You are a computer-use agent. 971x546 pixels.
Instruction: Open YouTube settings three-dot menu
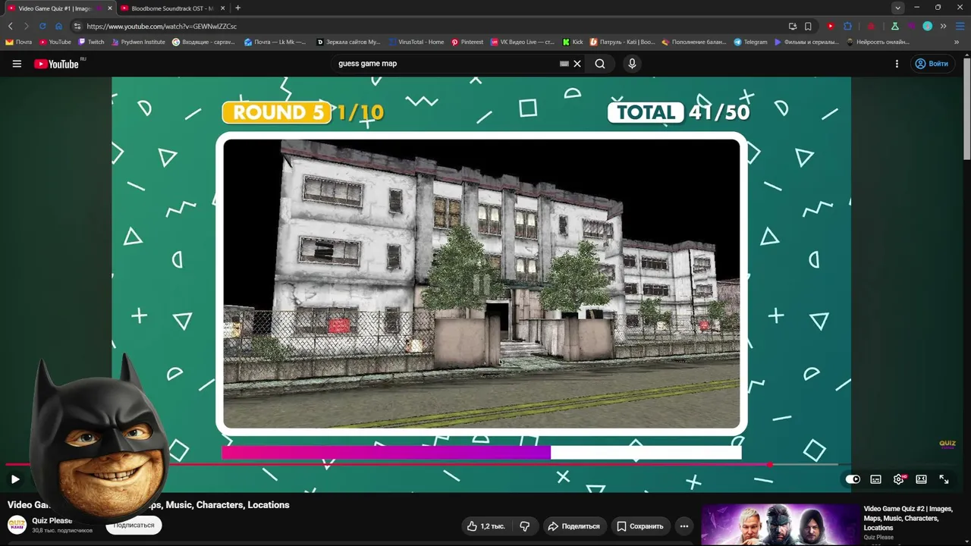(897, 64)
